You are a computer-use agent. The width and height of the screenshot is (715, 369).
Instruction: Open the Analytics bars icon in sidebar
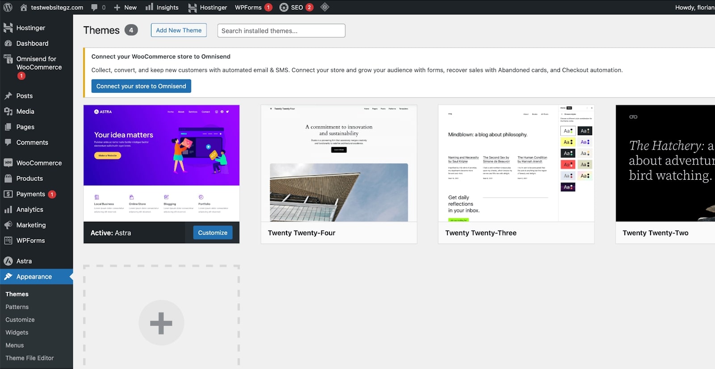[8, 210]
